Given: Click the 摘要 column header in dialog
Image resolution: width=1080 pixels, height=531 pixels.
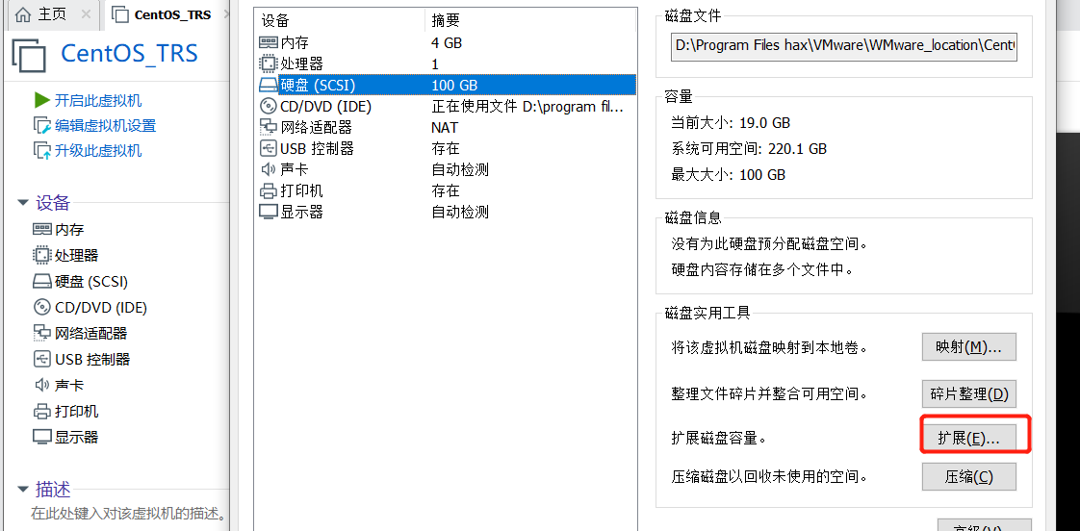Looking at the screenshot, I should 446,20.
